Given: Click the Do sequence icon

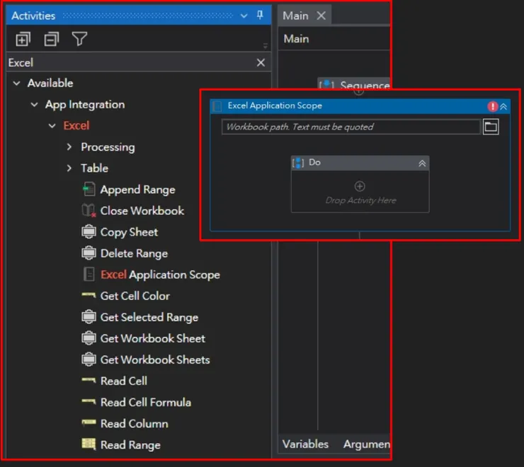Looking at the screenshot, I should 297,163.
